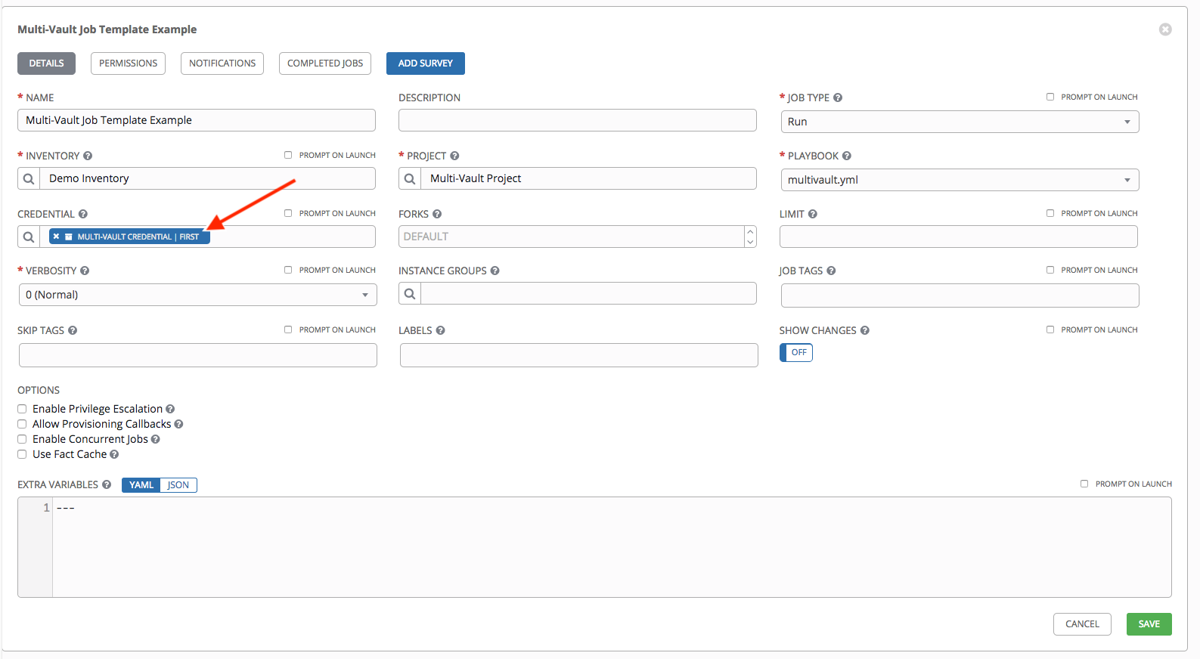Screen dimensions: 1200x659
Task: Show help for the Extra Variables field
Action: point(107,484)
